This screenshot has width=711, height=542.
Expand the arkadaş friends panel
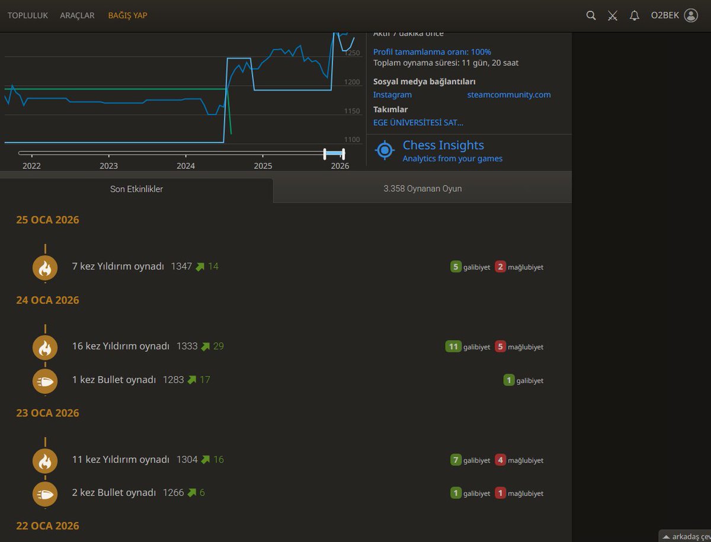(x=685, y=536)
